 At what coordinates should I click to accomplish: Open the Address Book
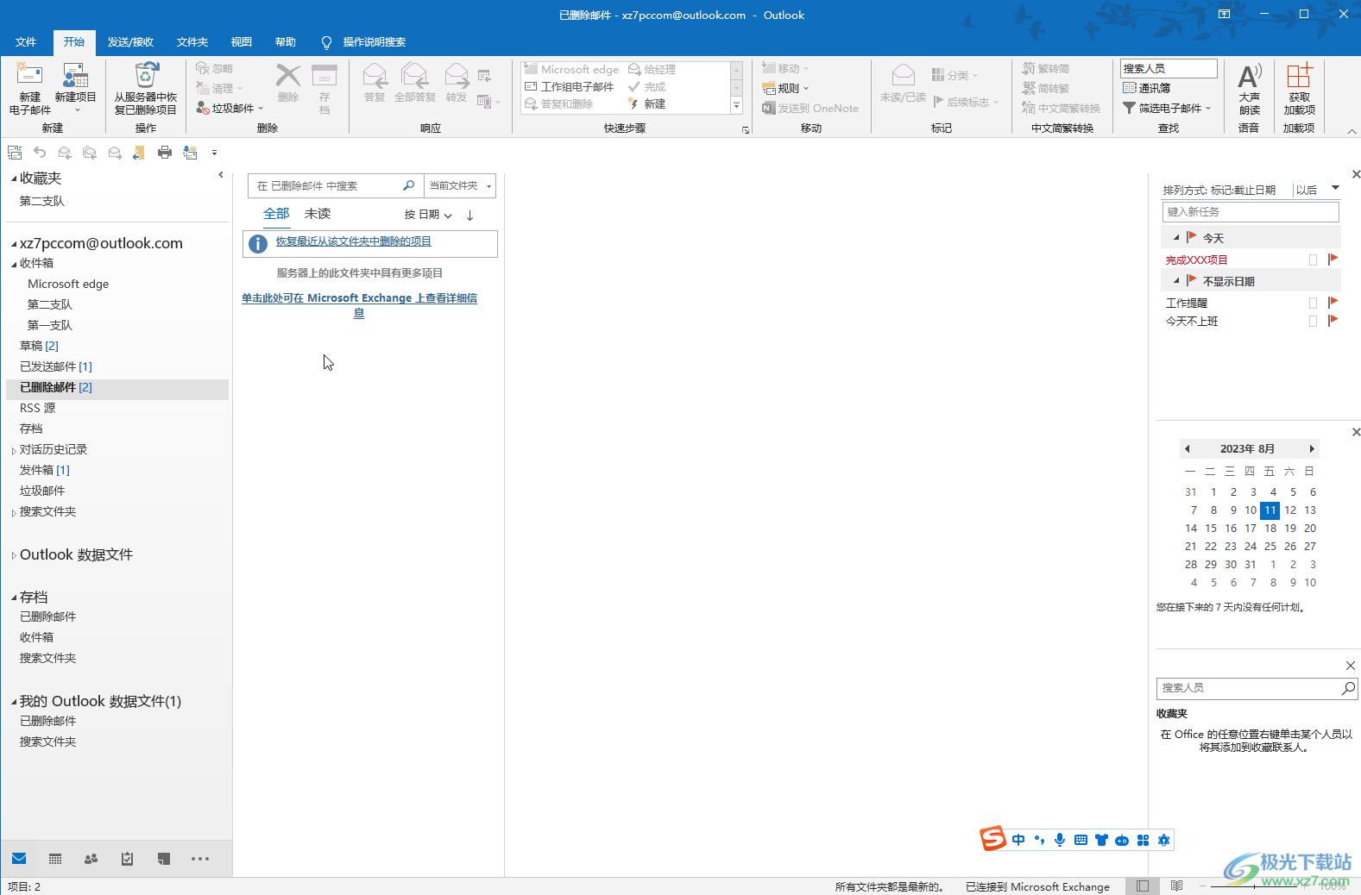[x=1147, y=88]
